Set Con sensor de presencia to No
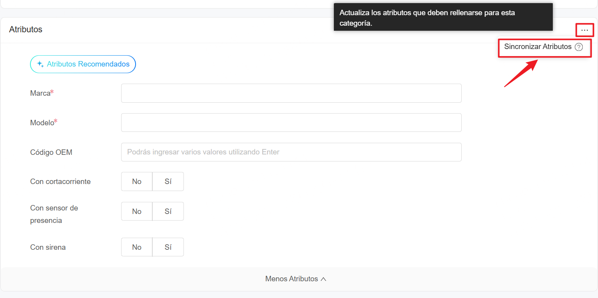The width and height of the screenshot is (598, 298). (x=137, y=211)
